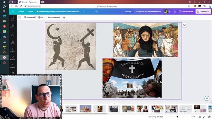Click the rotate refresh icon beside canvas

point(185,25)
